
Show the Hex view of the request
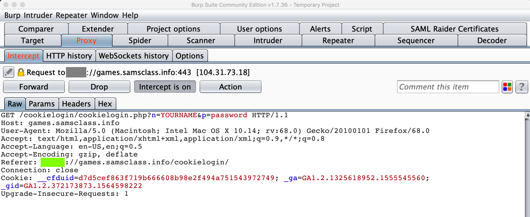click(x=105, y=104)
